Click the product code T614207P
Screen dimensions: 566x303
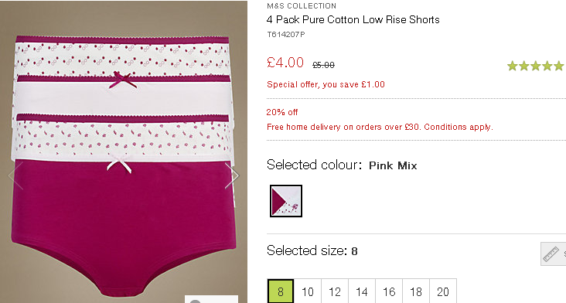[x=286, y=34]
